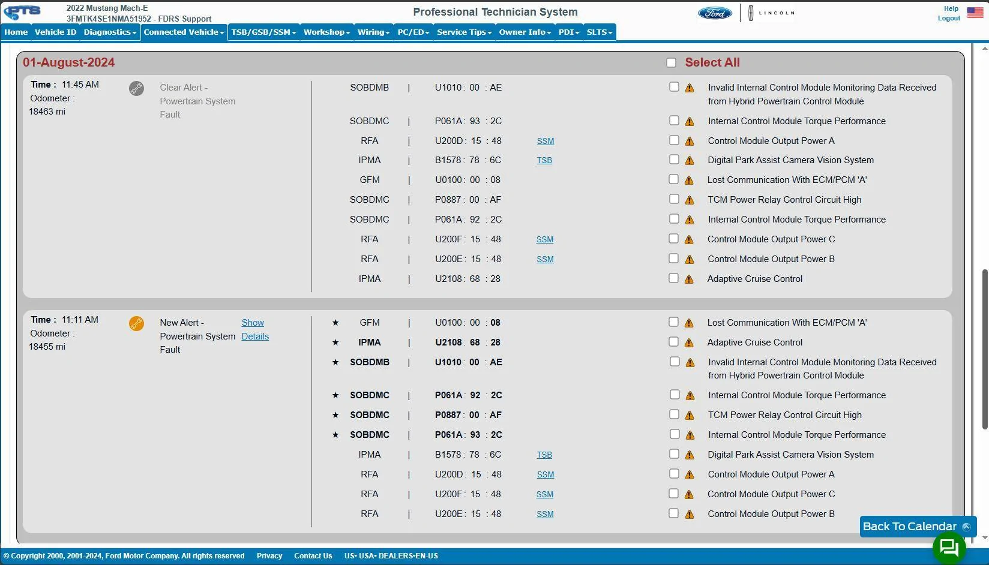Click the PTS logo icon
This screenshot has width=989, height=565.
[22, 12]
